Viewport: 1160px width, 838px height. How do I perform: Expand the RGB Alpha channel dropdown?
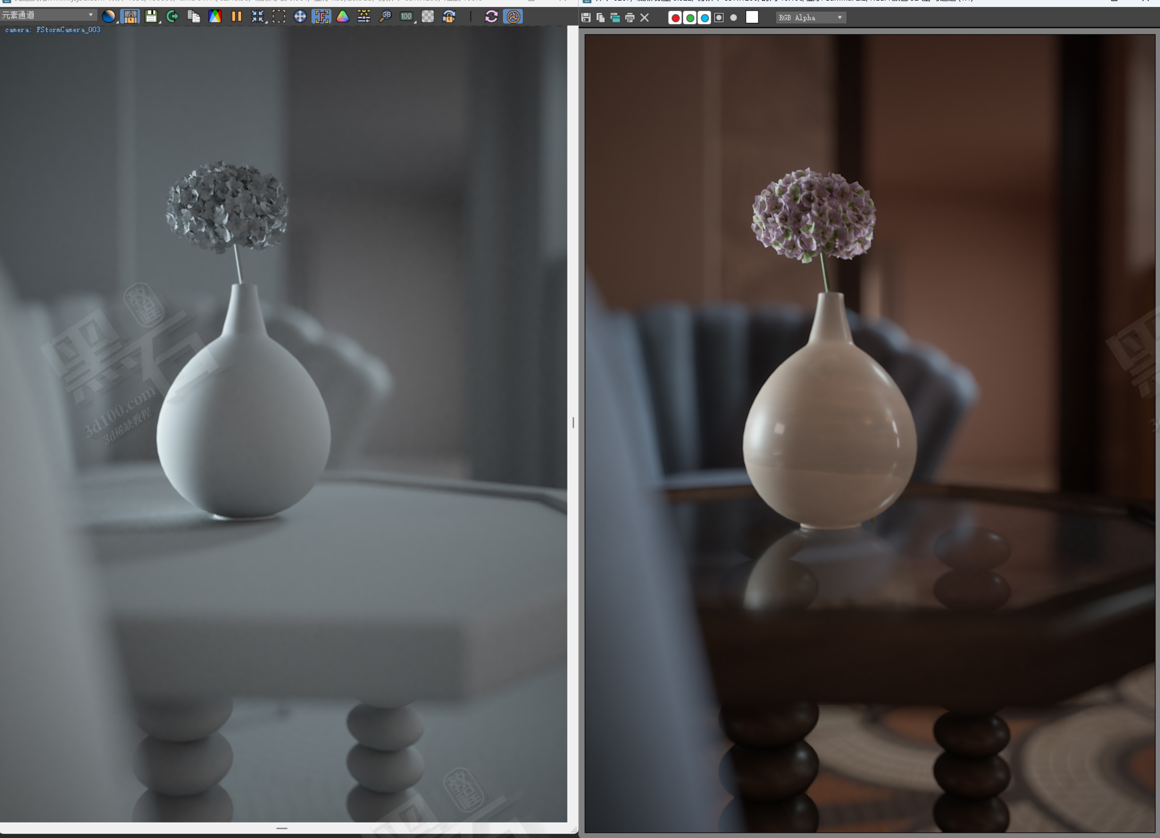point(810,18)
